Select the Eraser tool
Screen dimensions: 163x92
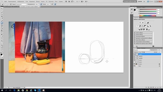[x=2, y=29]
